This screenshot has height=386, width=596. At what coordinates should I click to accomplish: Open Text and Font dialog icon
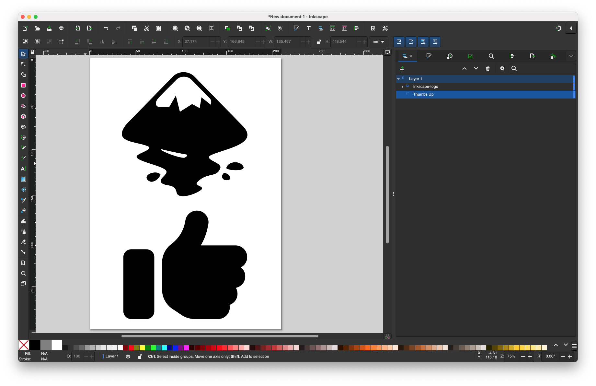tap(309, 28)
